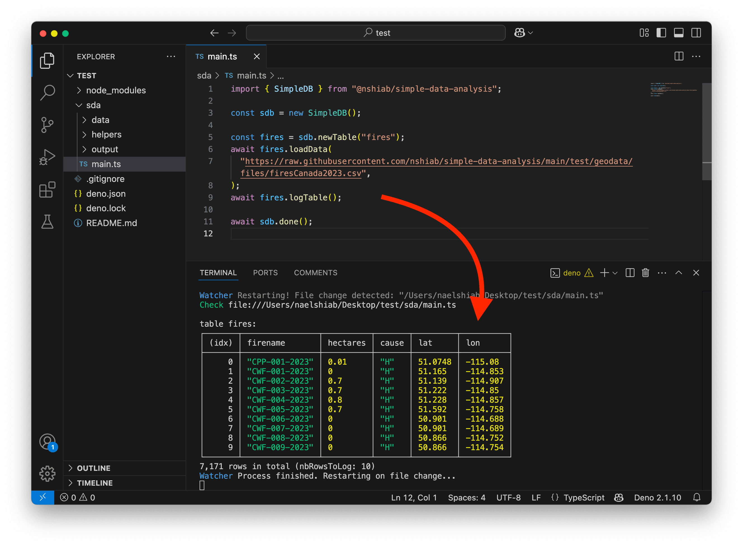This screenshot has height=546, width=743.
Task: Open Explorer Views and More Actions ellipsis
Action: 171,56
